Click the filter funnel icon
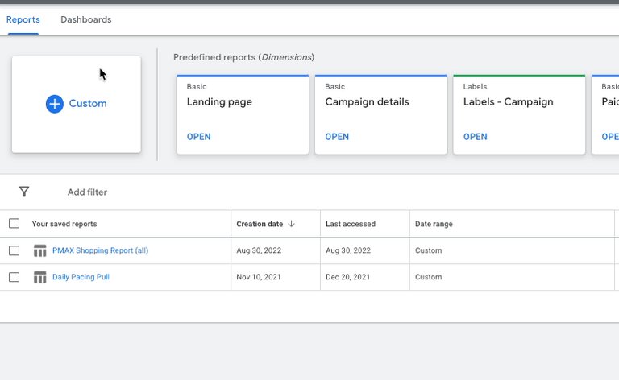The width and height of the screenshot is (619, 380). pos(24,192)
